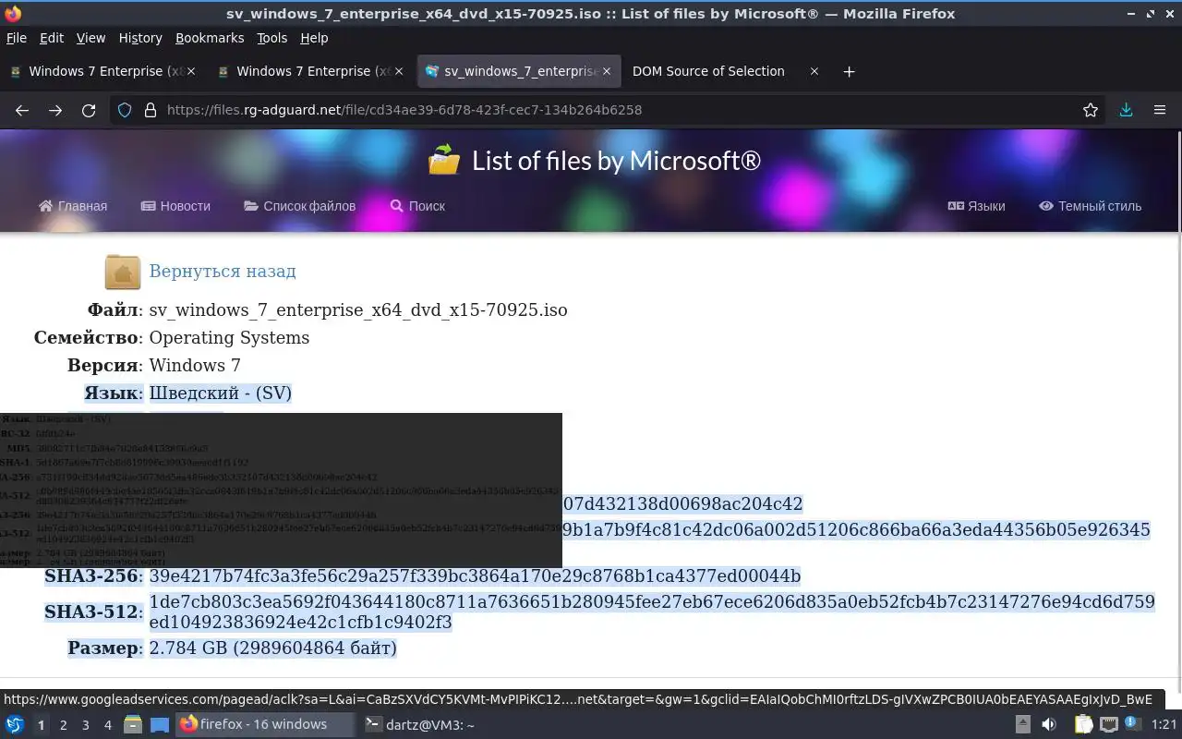
Task: Click the Вернуться назад link
Action: coord(223,272)
